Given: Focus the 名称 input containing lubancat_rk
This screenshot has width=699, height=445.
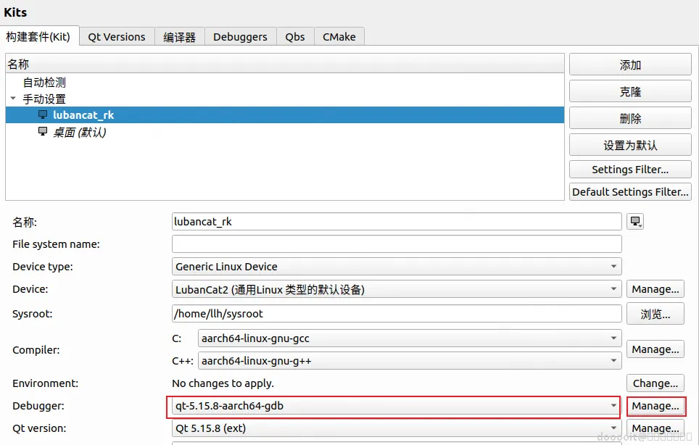Looking at the screenshot, I should [x=397, y=221].
